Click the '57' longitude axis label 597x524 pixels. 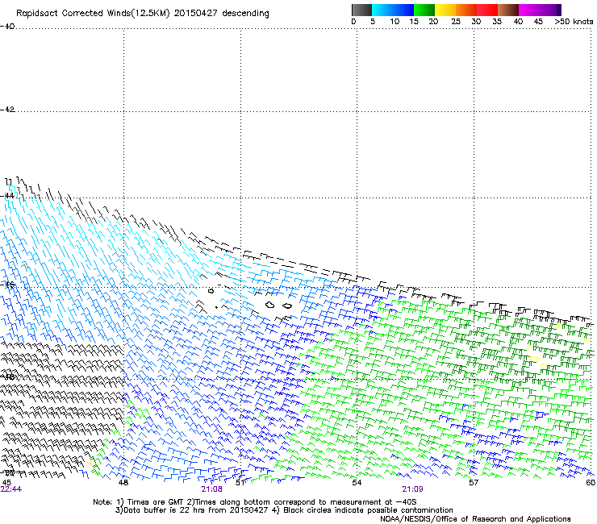click(x=474, y=483)
